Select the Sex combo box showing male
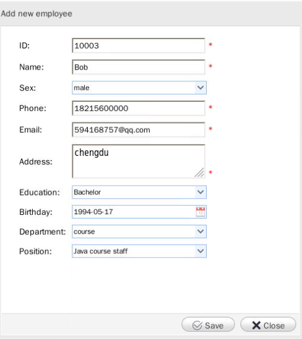The width and height of the screenshot is (302, 339). click(139, 88)
